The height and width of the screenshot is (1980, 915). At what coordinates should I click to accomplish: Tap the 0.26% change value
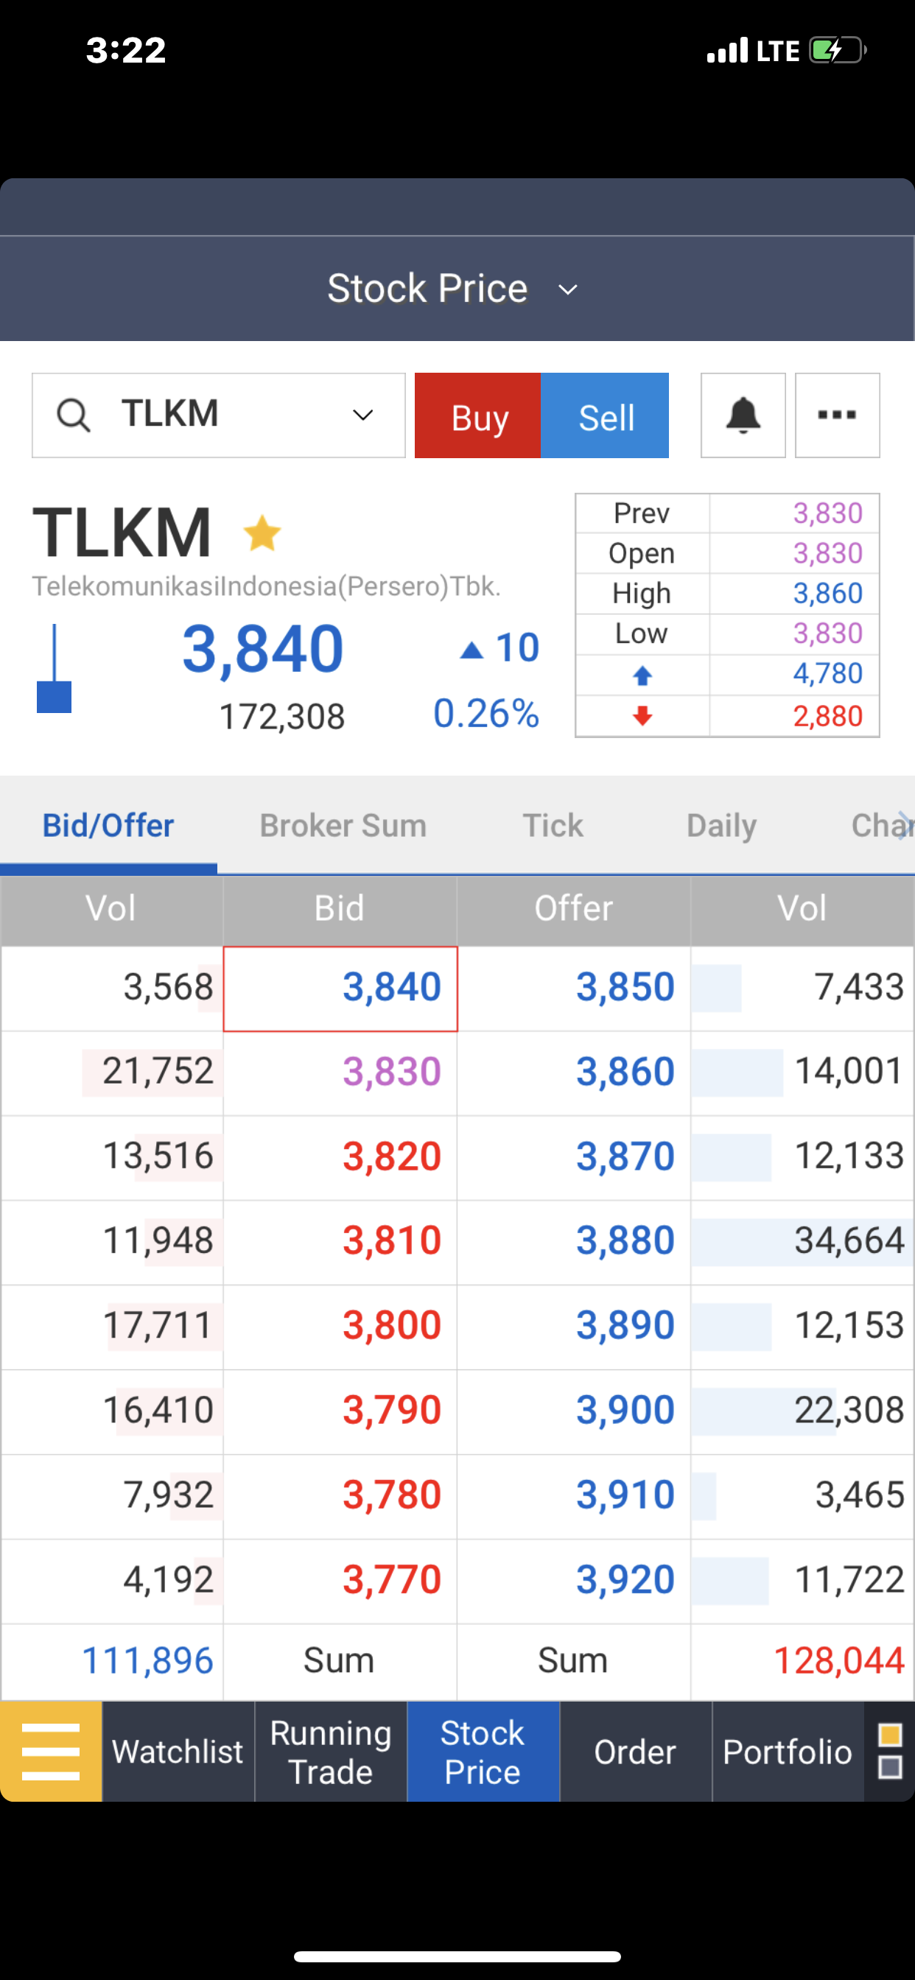click(x=486, y=714)
